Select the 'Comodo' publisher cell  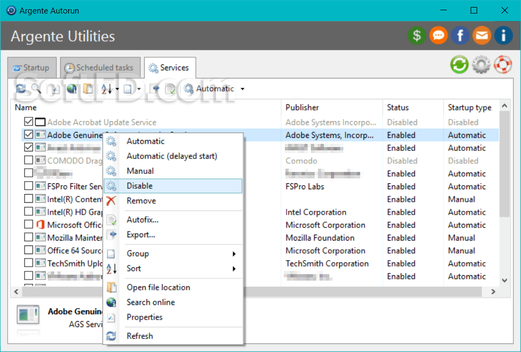(301, 161)
